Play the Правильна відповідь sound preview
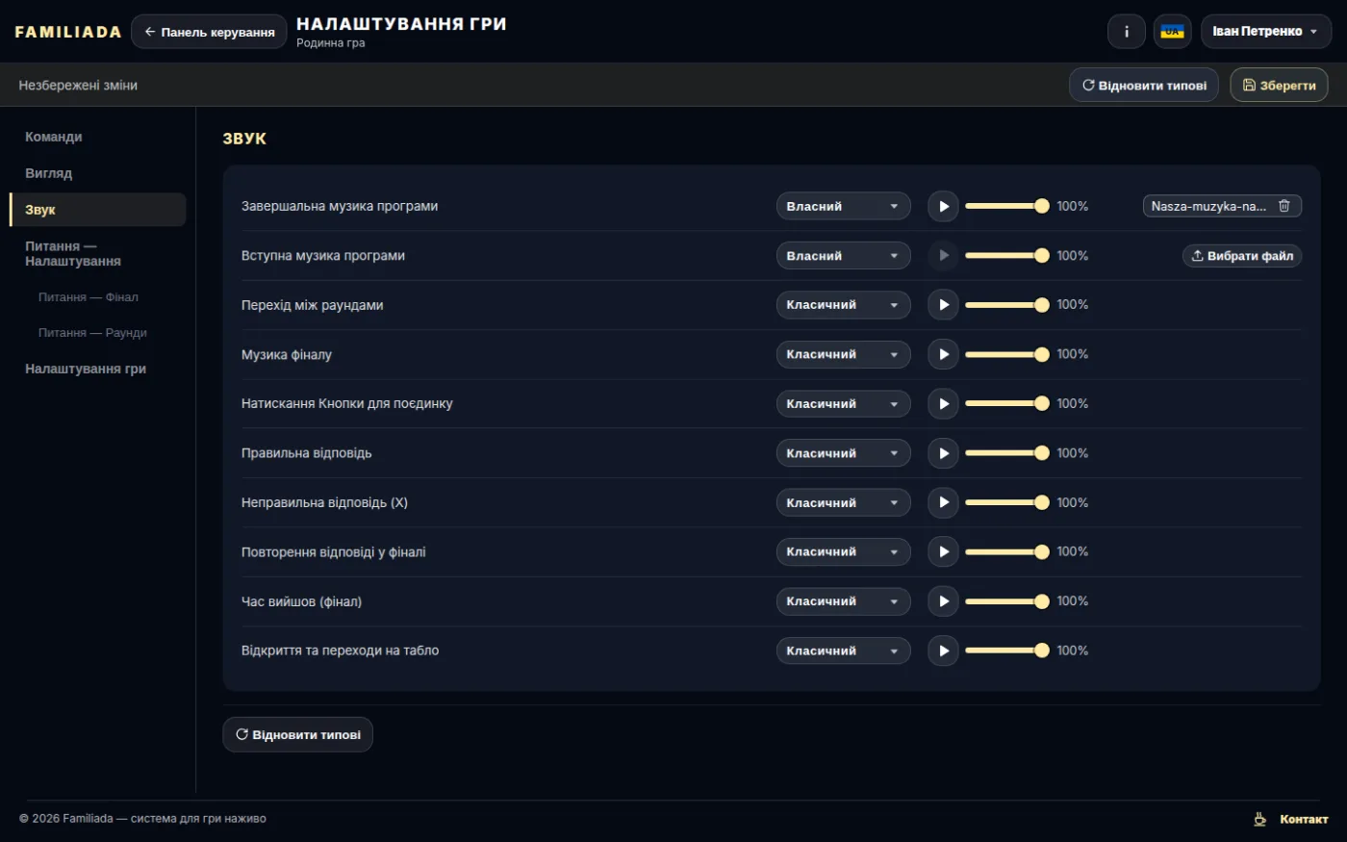Viewport: 1347px width, 842px height. tap(943, 453)
